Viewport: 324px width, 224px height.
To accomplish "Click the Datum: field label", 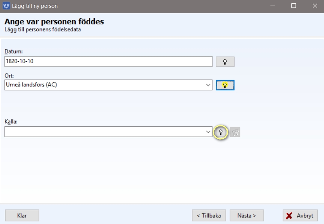I will pyautogui.click(x=13, y=51).
